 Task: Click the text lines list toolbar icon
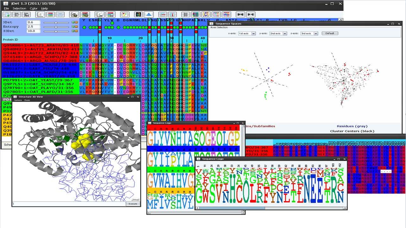tap(186, 15)
